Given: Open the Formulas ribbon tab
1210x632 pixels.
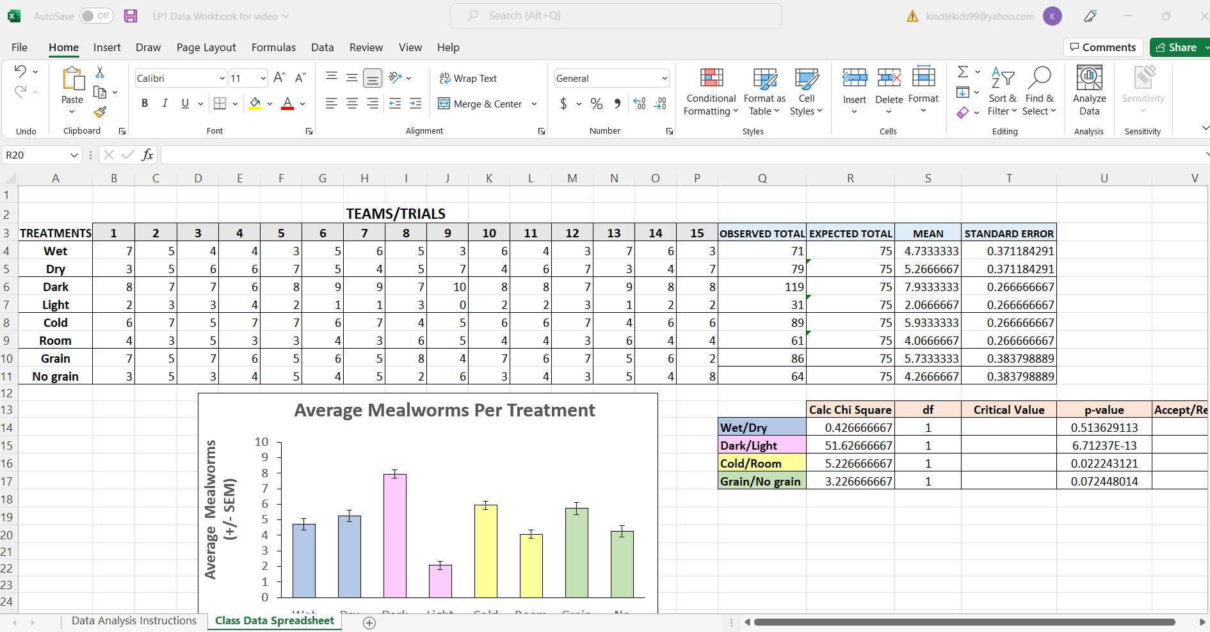Looking at the screenshot, I should click(273, 47).
